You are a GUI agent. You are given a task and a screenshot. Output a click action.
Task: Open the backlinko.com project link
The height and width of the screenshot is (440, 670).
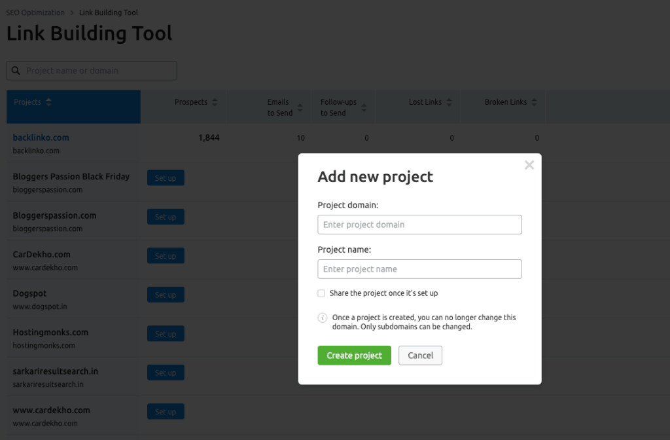(x=41, y=137)
